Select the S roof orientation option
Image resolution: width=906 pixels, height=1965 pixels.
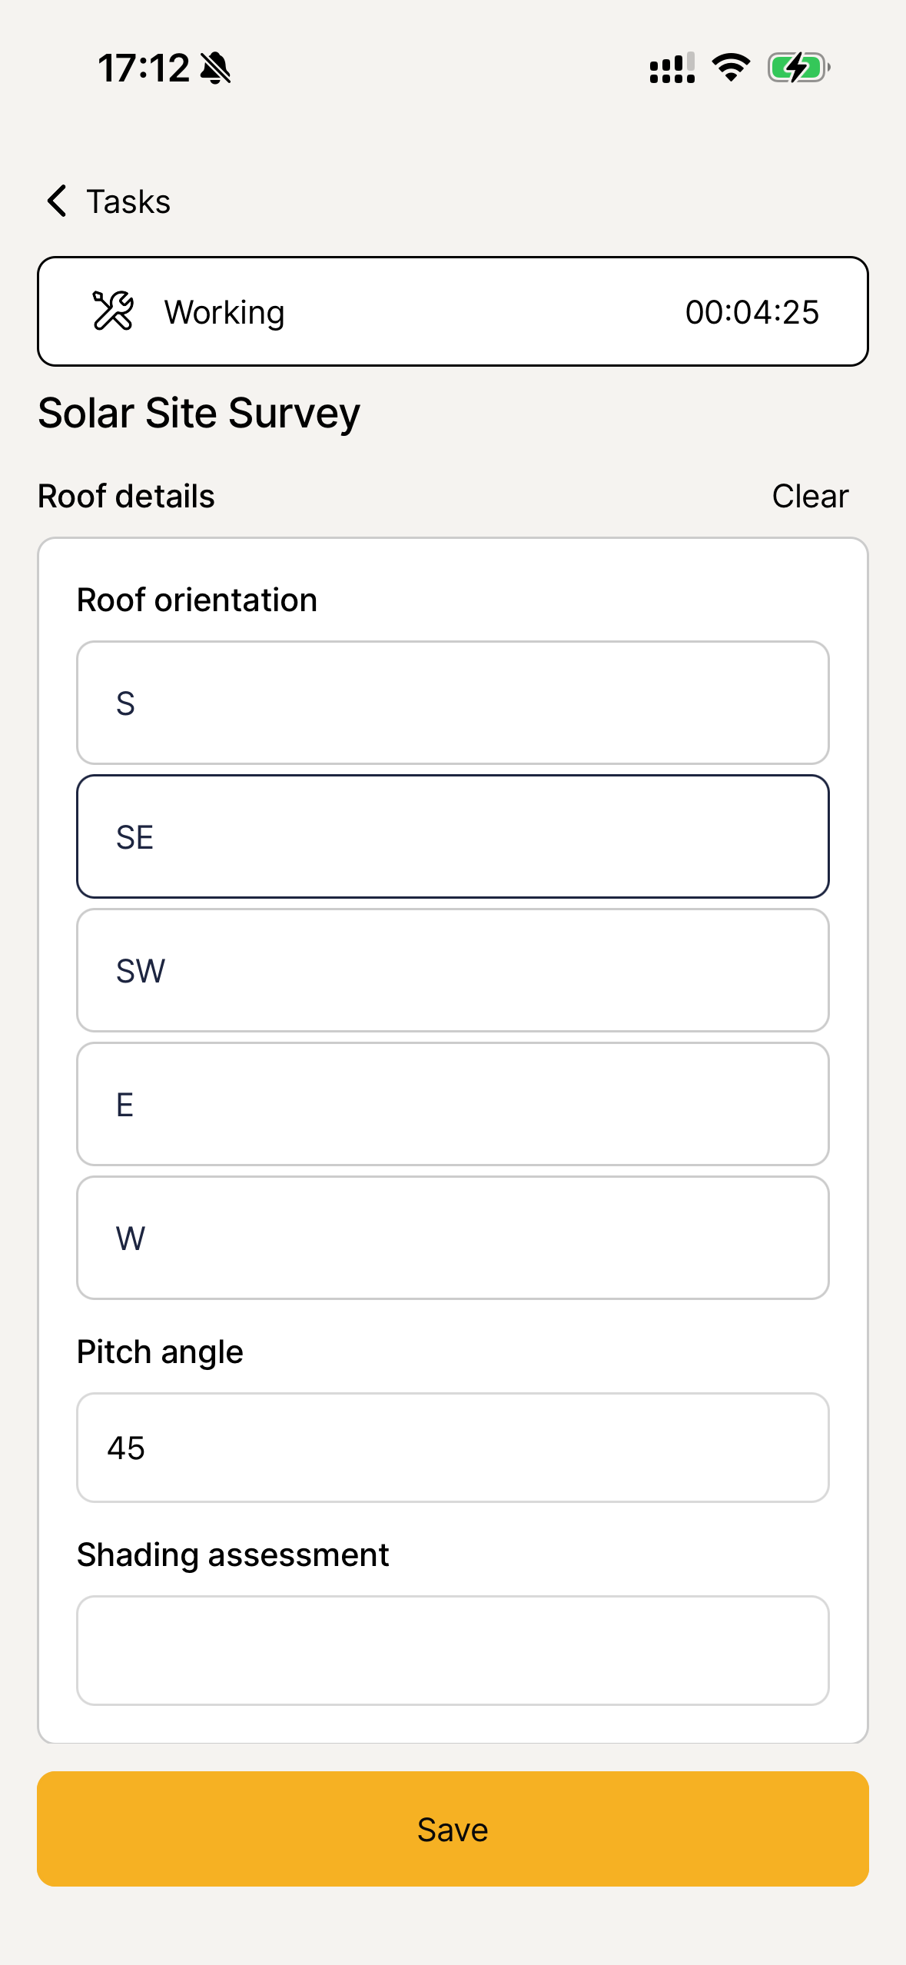click(x=453, y=703)
